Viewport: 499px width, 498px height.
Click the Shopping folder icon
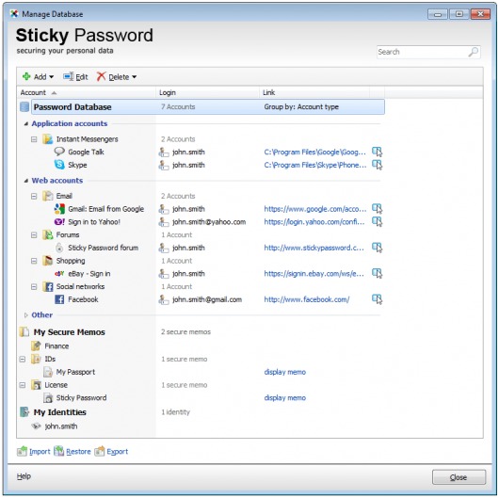48,261
